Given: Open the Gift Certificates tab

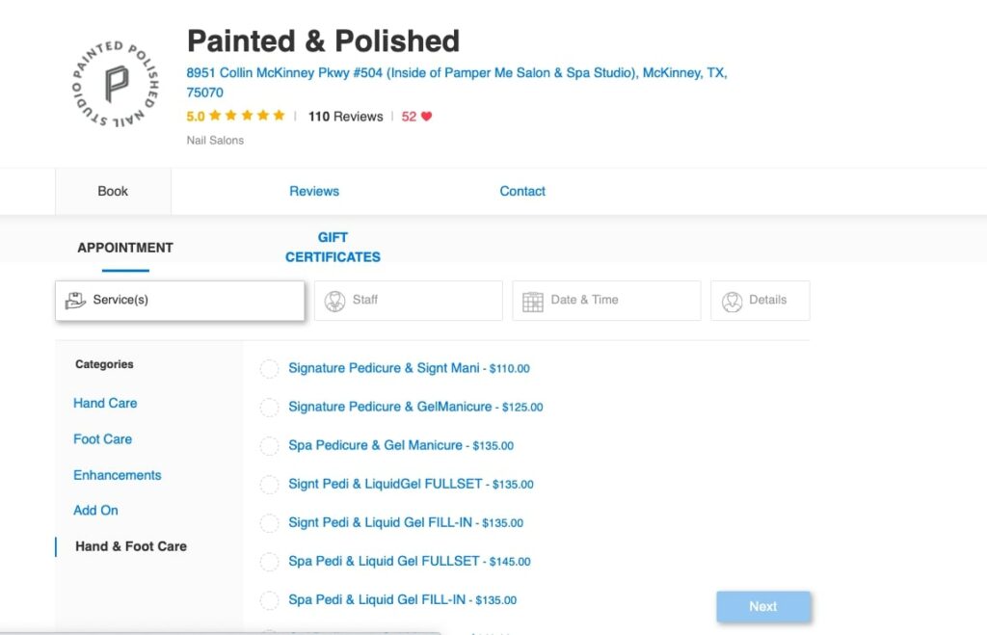Looking at the screenshot, I should (333, 248).
